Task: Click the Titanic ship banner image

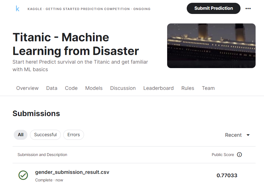Action: [211, 46]
